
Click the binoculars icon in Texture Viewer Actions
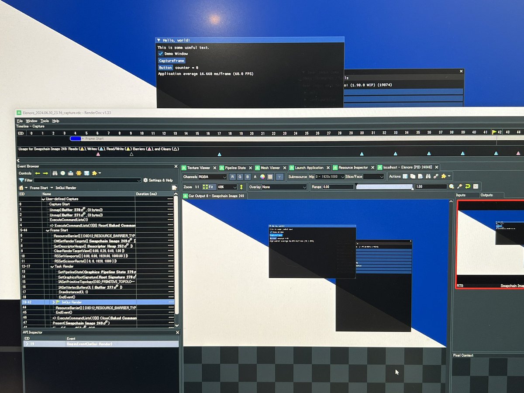[x=428, y=176]
